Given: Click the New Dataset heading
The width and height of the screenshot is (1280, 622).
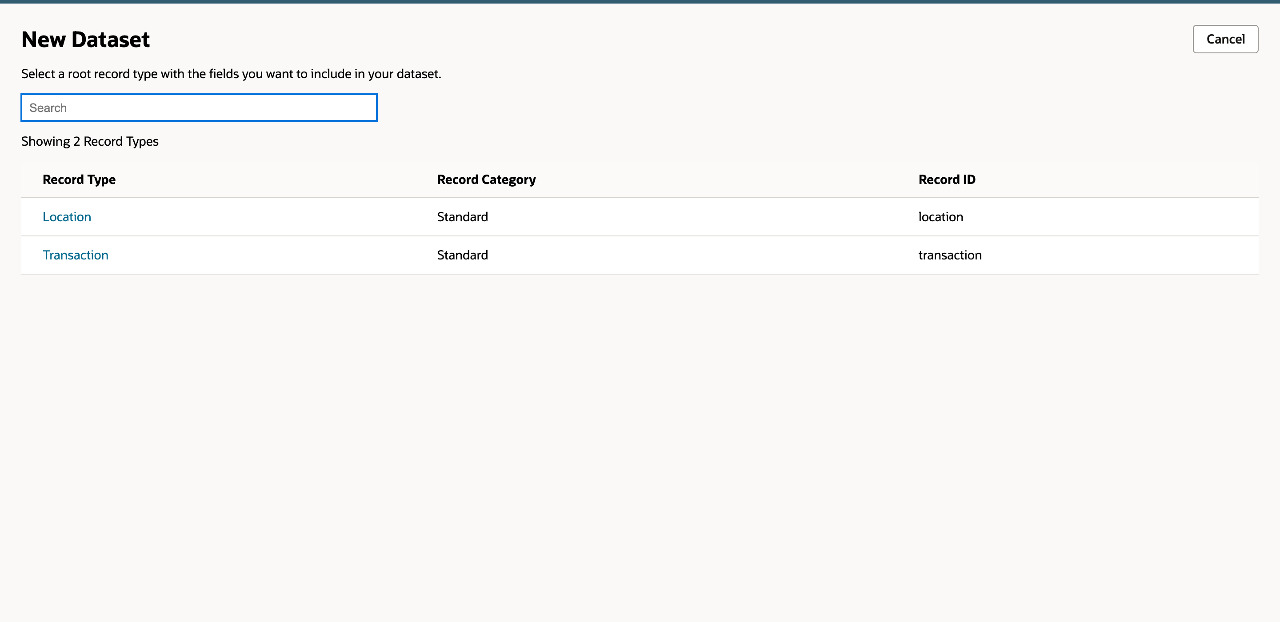Looking at the screenshot, I should pyautogui.click(x=85, y=39).
